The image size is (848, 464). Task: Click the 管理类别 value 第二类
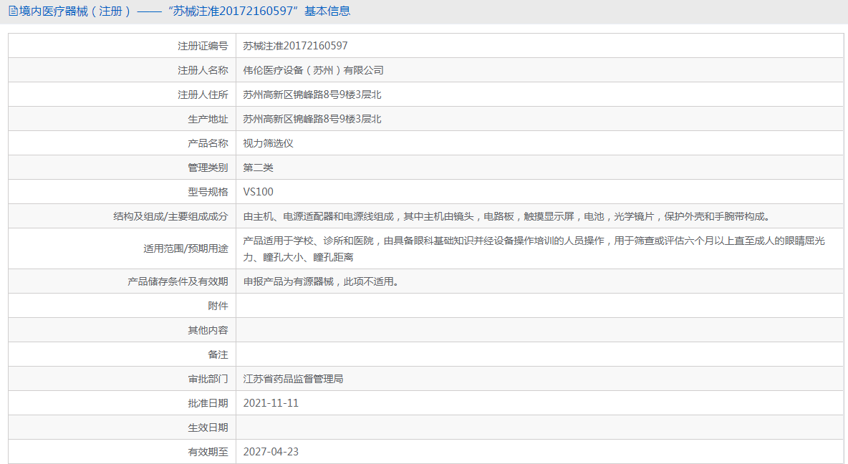[x=259, y=167]
